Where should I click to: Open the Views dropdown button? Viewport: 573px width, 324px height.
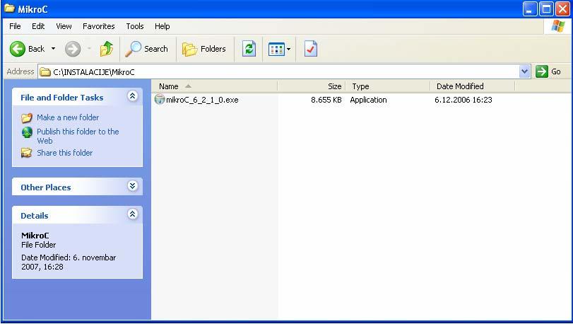(x=280, y=49)
